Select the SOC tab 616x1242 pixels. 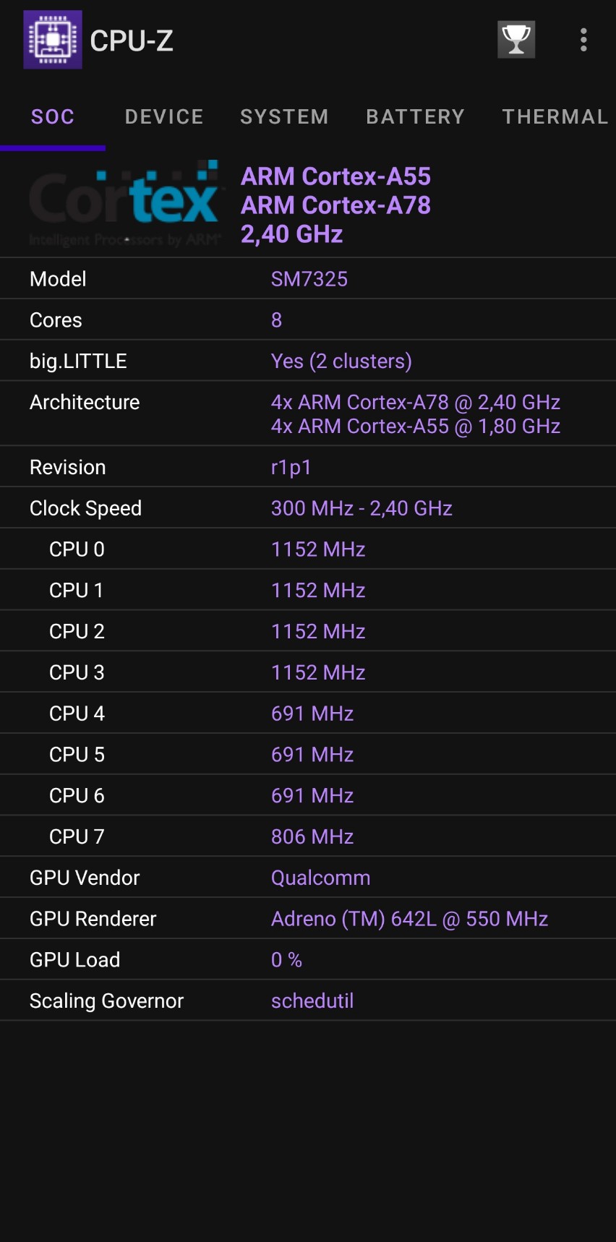click(x=53, y=116)
